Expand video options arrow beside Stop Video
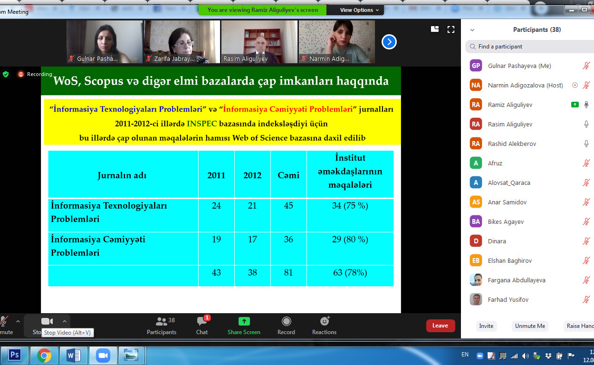594x365 pixels. (65, 321)
